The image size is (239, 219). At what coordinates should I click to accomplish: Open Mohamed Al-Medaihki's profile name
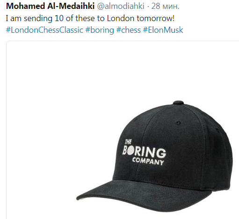click(x=50, y=6)
